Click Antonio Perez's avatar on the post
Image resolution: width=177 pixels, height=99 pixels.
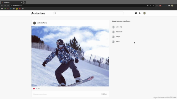coord(34,23)
